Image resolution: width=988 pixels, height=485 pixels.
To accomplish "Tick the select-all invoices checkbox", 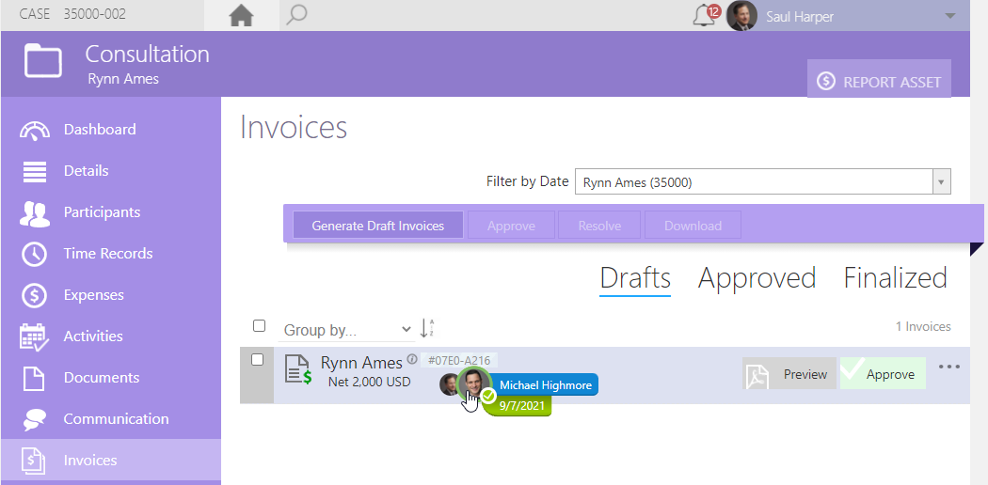I will pyautogui.click(x=259, y=326).
